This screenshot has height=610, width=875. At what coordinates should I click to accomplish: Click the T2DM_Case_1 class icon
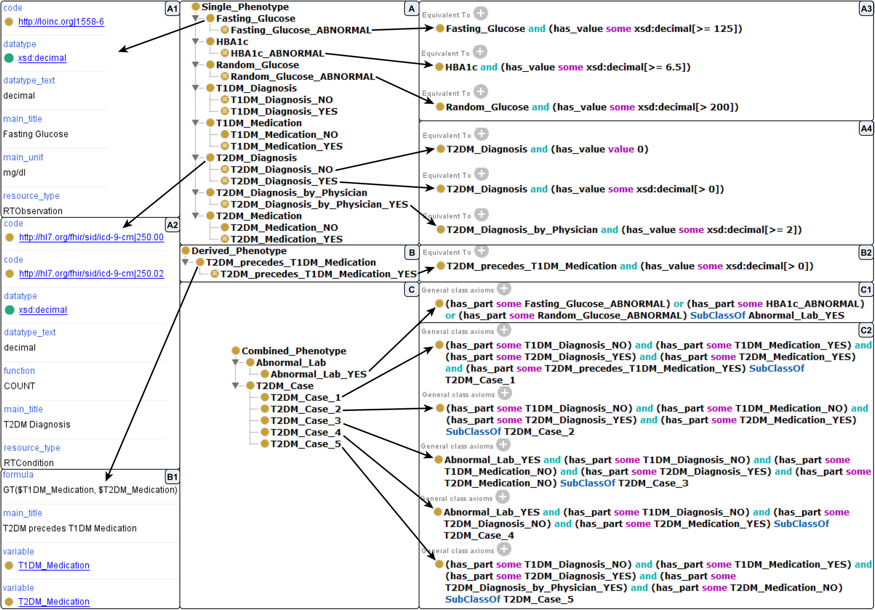(264, 397)
